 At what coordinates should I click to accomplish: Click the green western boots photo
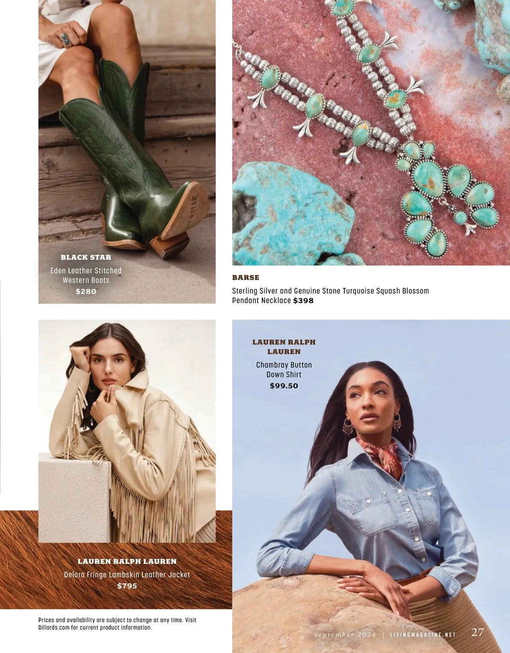click(x=127, y=152)
